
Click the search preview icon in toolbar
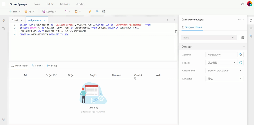104,11
